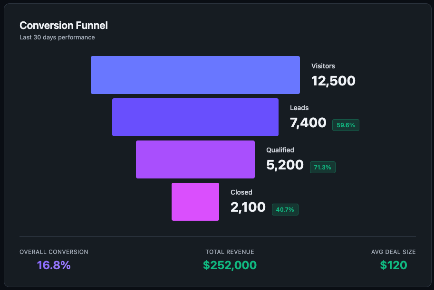Click the $252,000 total revenue figure
This screenshot has width=434, height=290.
(x=230, y=265)
